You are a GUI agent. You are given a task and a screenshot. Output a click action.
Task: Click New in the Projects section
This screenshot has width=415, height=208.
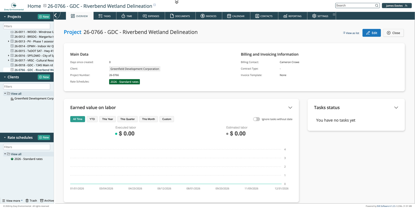(44, 17)
